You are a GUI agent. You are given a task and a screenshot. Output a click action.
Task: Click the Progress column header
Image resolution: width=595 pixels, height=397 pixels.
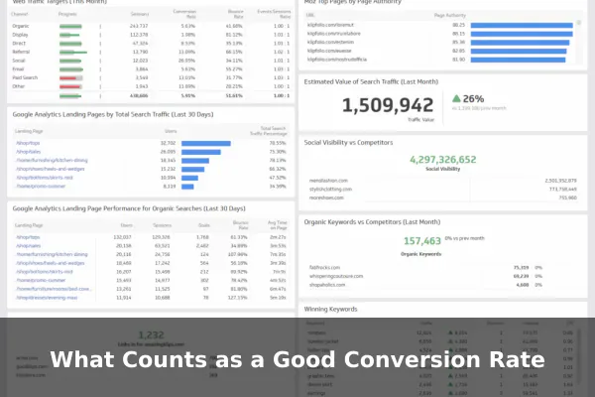pos(67,14)
